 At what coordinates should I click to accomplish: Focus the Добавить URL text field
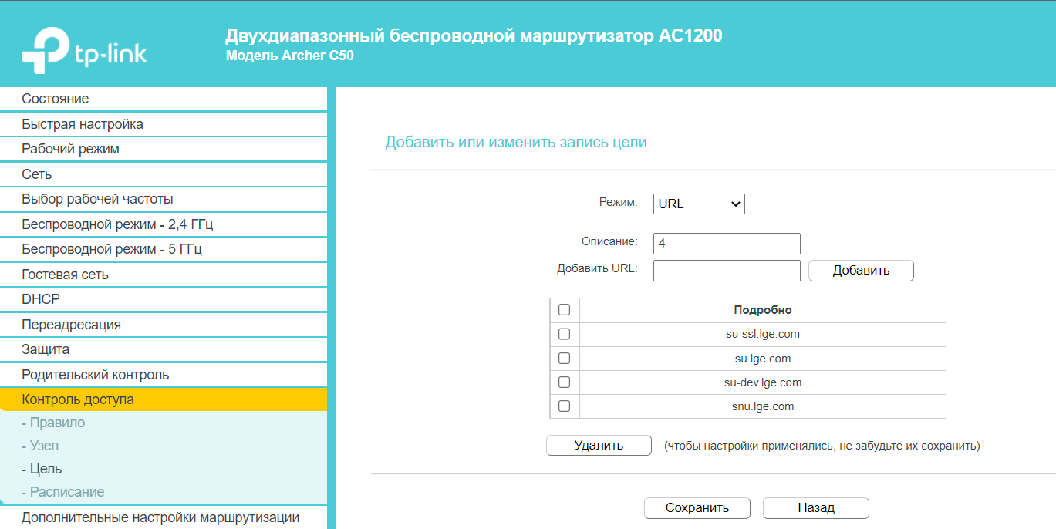click(726, 271)
